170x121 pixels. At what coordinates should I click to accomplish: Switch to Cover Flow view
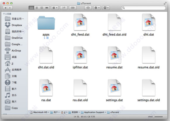47,8
